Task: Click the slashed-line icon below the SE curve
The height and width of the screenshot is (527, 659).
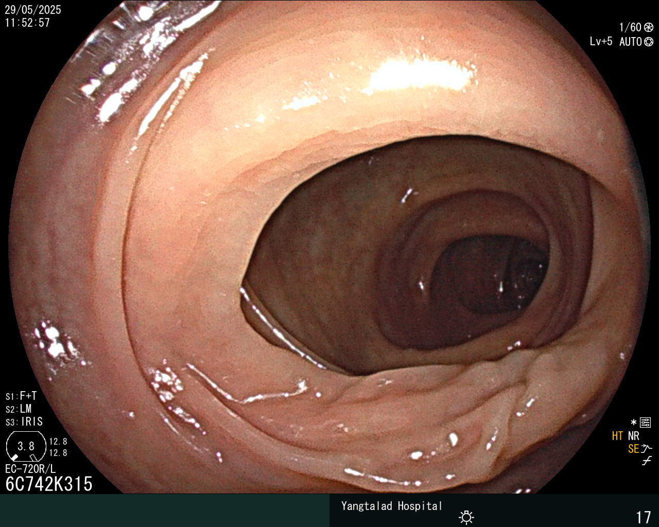Action: click(x=647, y=461)
